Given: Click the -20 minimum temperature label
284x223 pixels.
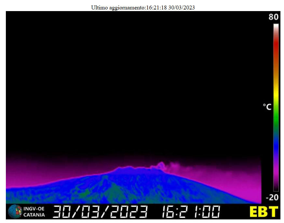Looking at the screenshot, I should point(272,198).
